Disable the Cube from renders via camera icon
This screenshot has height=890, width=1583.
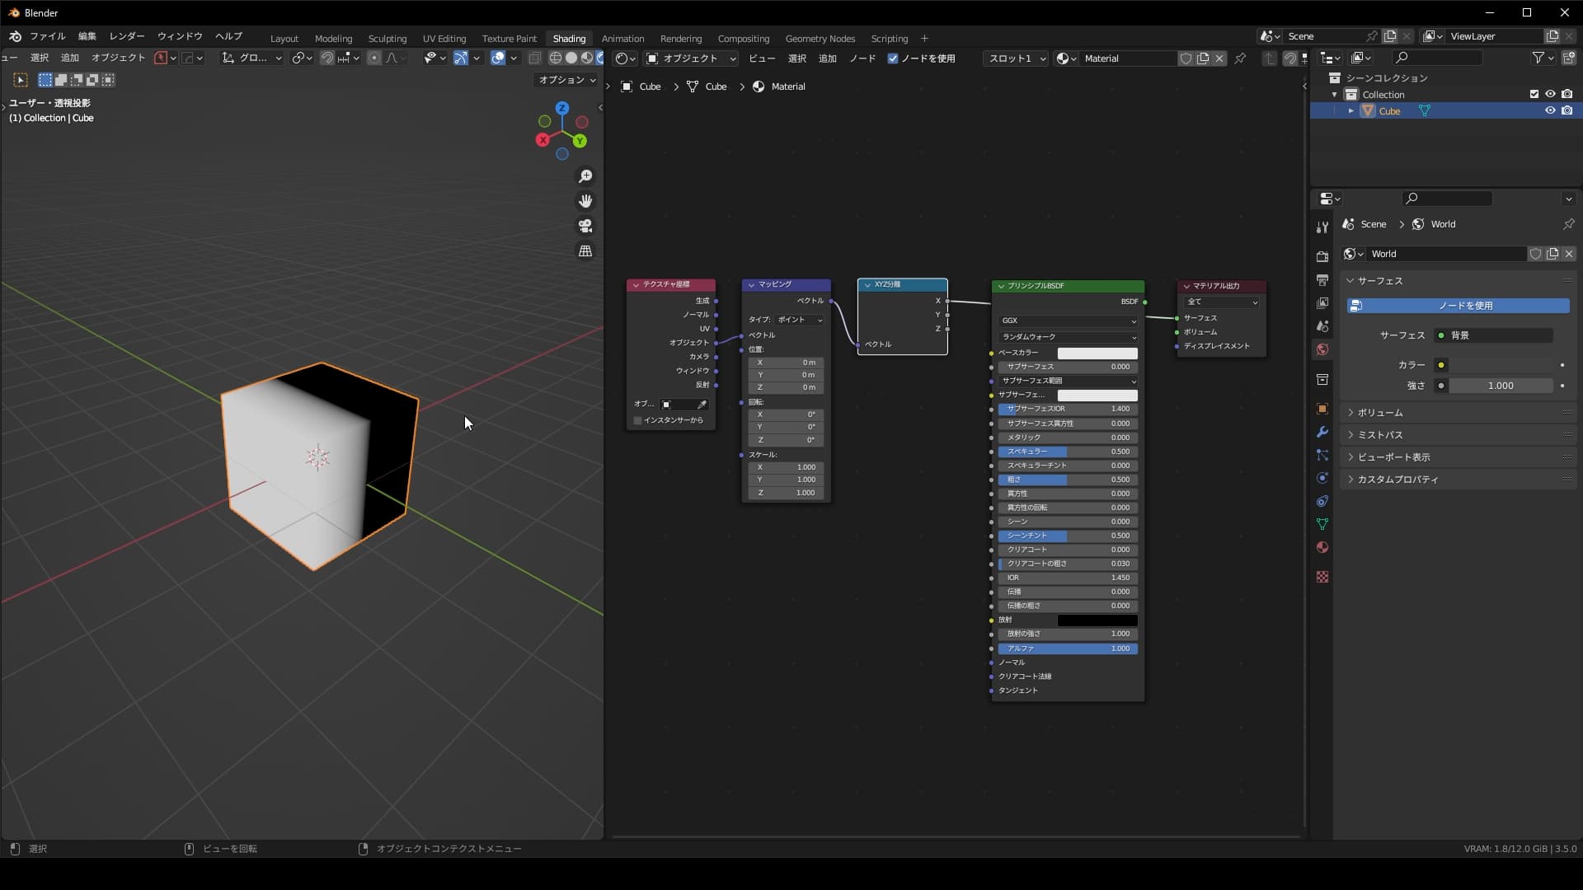[1565, 110]
